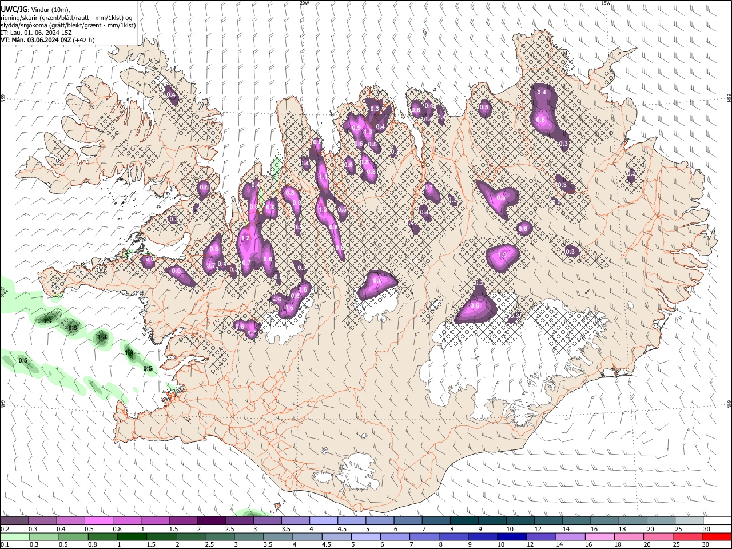Screen dimensions: 732x549
Task: Choose the light pink rain swatch 16 to 18
Action: [599, 536]
